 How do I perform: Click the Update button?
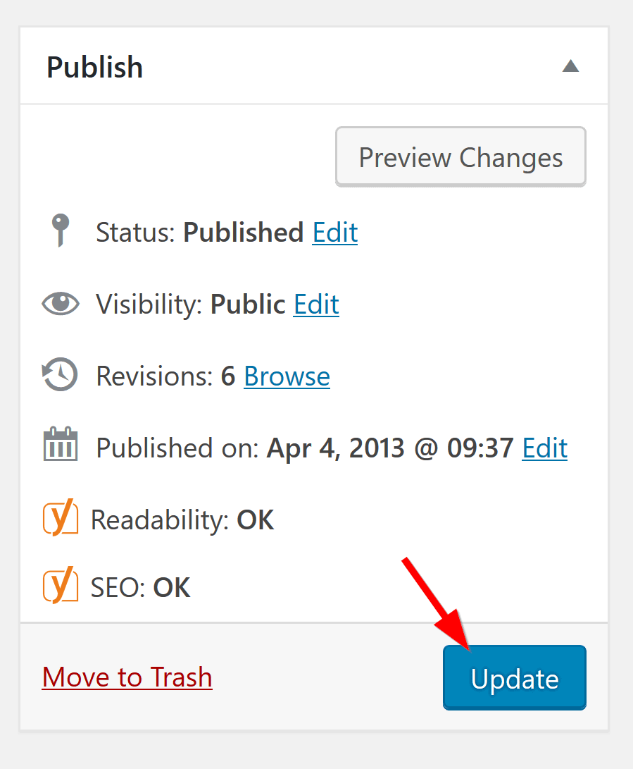(x=514, y=677)
